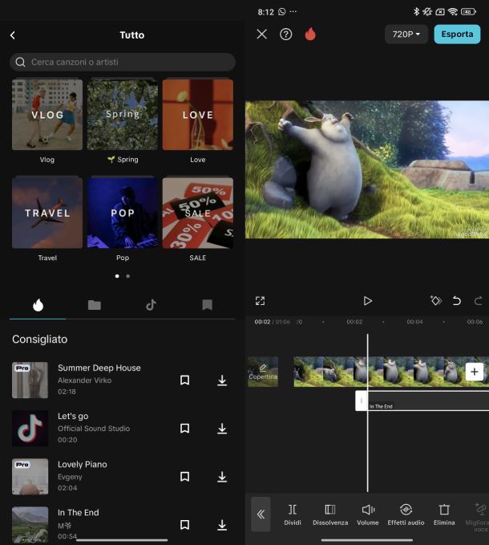
Task: Tap the red flame icon in editor
Action: (x=310, y=34)
